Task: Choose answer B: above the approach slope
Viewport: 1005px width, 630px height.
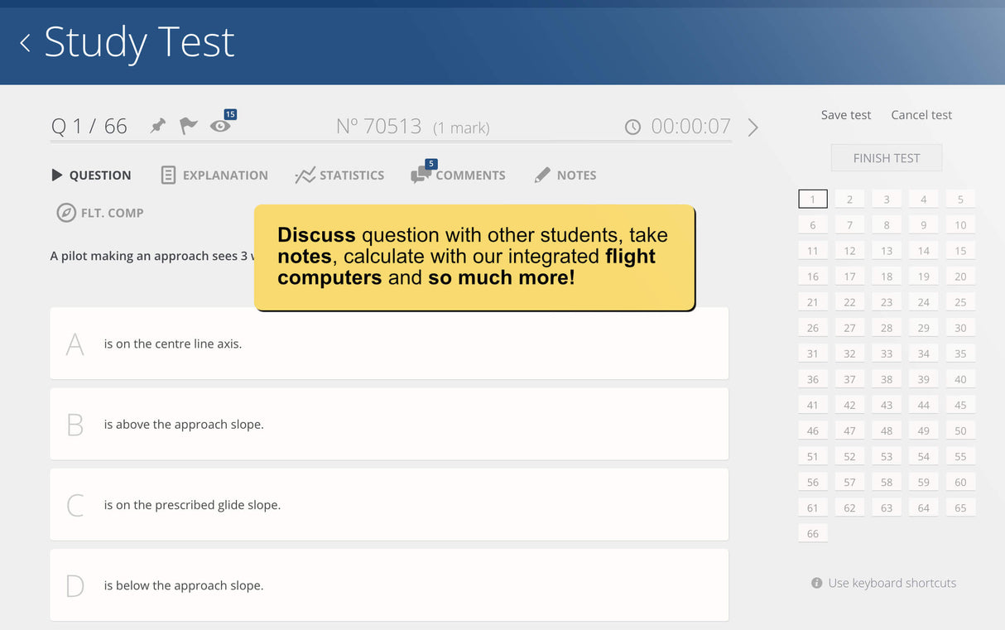Action: click(x=389, y=424)
